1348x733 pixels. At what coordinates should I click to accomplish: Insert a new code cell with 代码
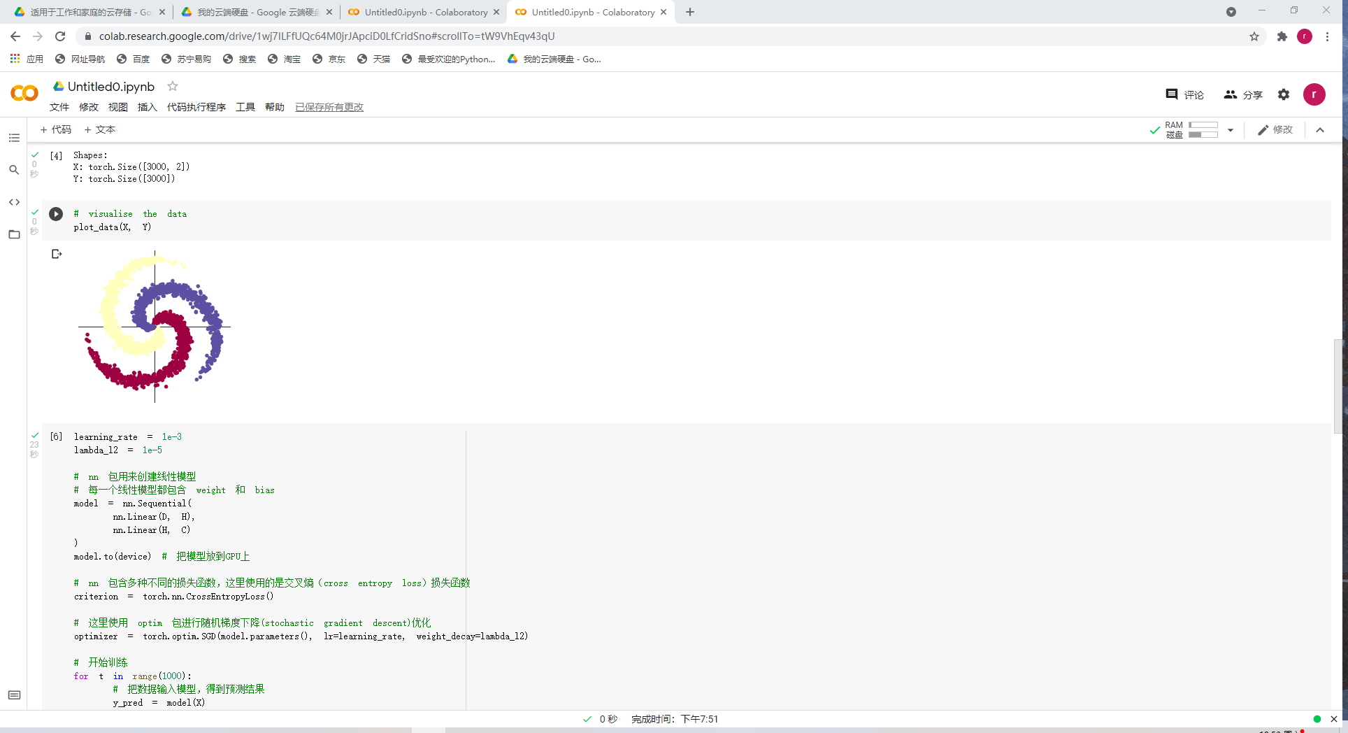[x=55, y=129]
